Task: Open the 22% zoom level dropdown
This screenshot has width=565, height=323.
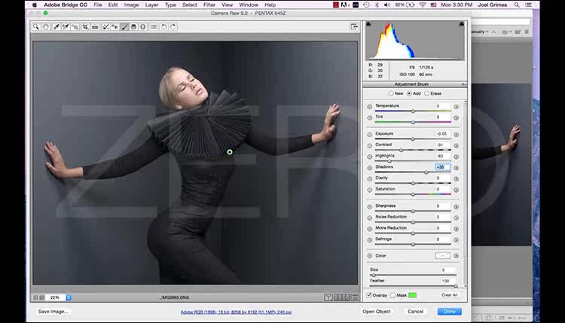Action: tap(69, 297)
